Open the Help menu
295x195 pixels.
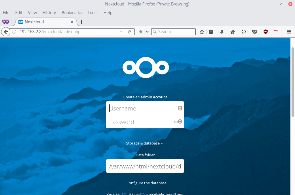[108, 13]
